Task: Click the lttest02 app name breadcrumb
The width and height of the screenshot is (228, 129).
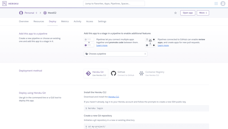Action: point(52,13)
